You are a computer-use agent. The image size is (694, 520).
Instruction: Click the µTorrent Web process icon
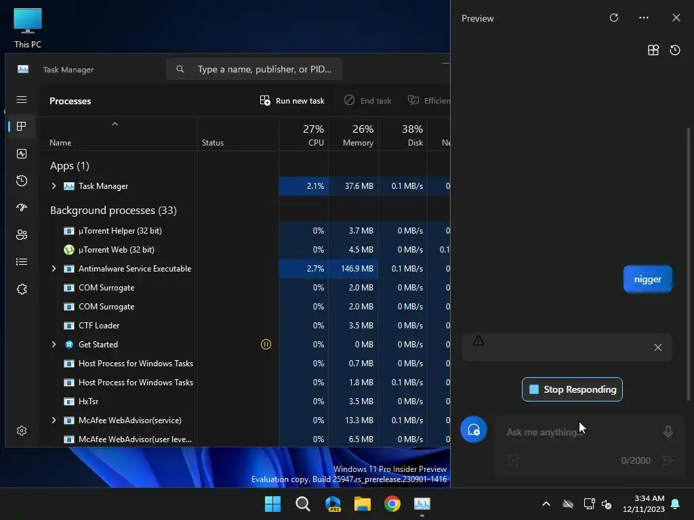point(69,250)
